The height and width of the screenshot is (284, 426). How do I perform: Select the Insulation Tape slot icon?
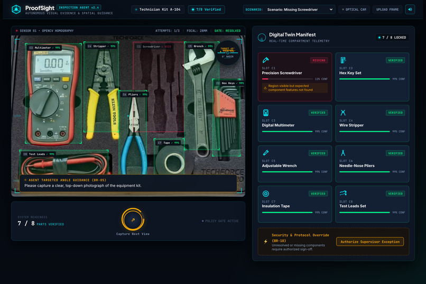(265, 194)
